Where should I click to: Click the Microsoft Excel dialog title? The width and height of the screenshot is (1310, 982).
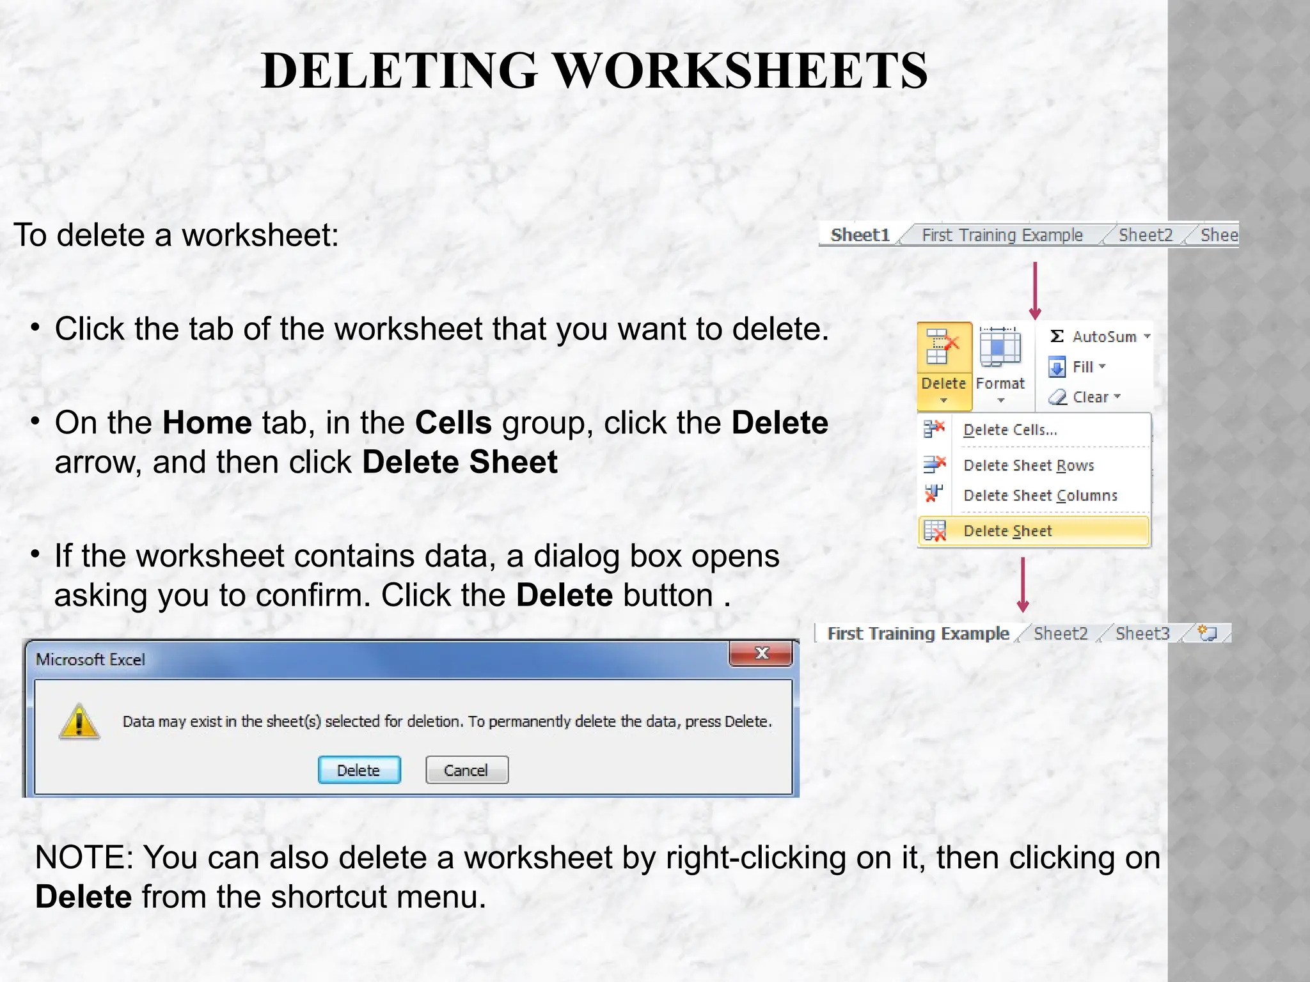[90, 660]
